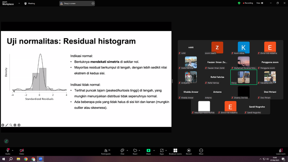Open the Chat panel
The width and height of the screenshot is (288, 162).
[x=122, y=152]
